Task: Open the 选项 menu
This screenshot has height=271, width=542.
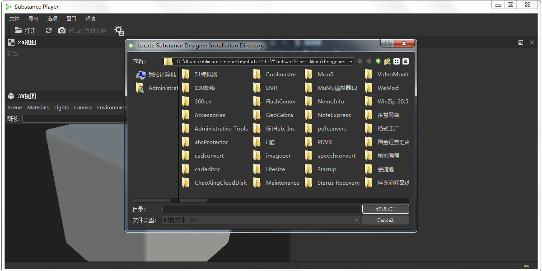Action: [52, 19]
